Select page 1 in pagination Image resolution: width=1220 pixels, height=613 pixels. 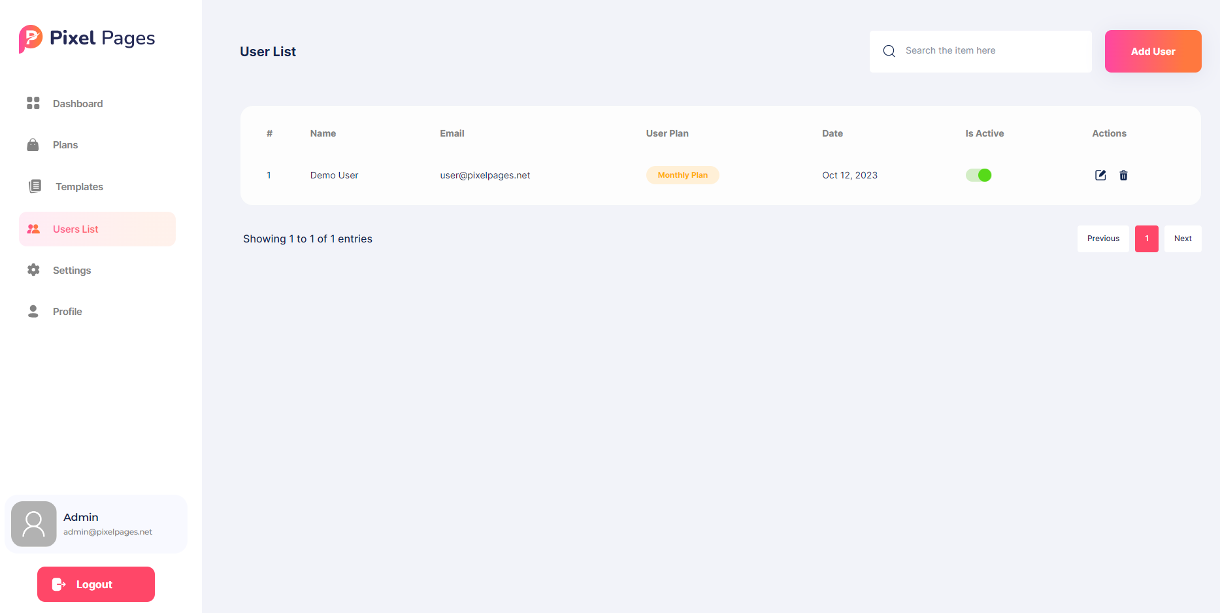[1146, 239]
